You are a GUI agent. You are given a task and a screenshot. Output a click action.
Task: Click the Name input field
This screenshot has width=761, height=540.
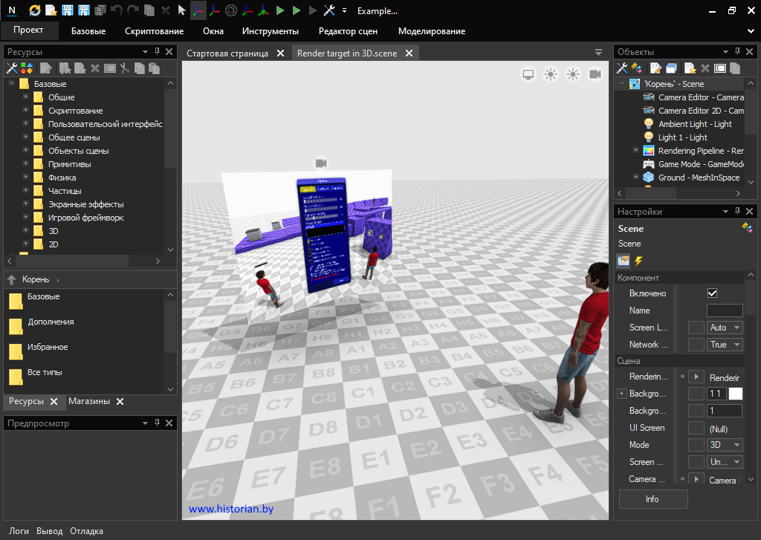[724, 310]
